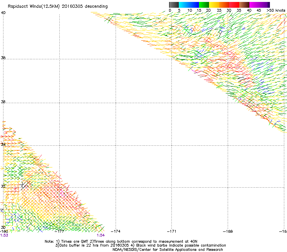
Task: Click the 'Rapidsact Winds(12.5KM)' title text
Action: coord(34,7)
